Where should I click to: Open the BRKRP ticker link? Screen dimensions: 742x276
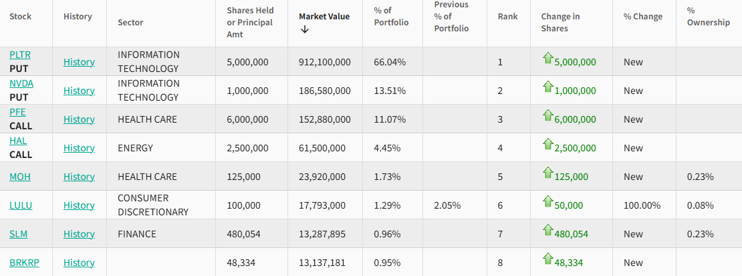pyautogui.click(x=24, y=263)
